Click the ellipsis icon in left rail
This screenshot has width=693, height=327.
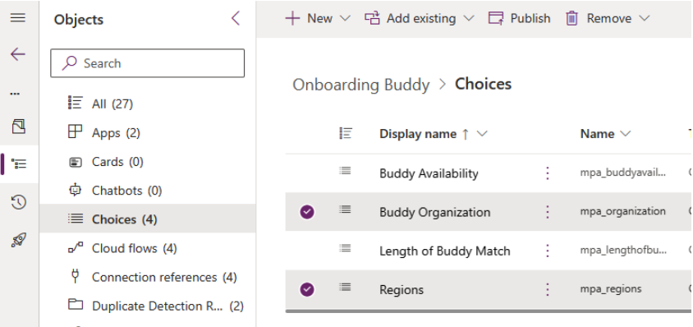point(15,94)
